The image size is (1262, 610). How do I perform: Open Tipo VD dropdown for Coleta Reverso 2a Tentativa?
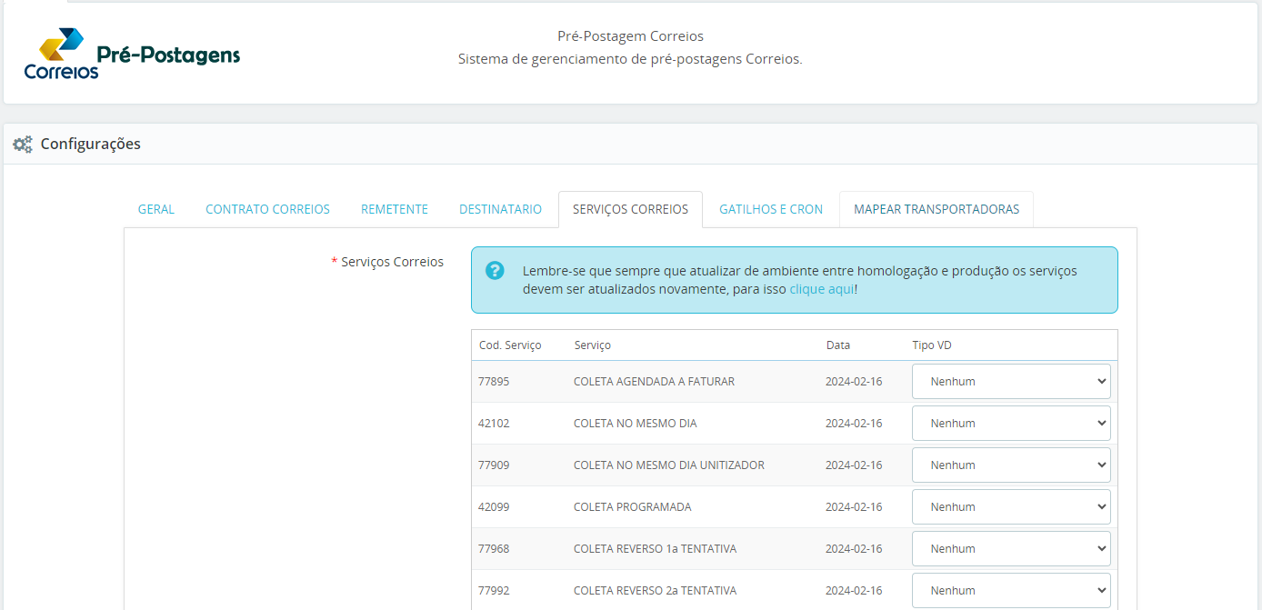coord(1011,591)
